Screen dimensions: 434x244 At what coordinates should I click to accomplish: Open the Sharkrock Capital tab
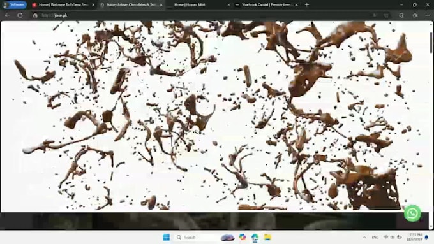tap(266, 4)
